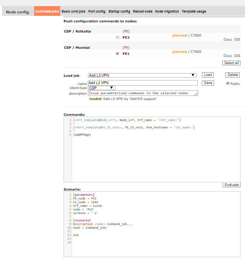The height and width of the screenshot is (260, 245).
Task: Open the client-type CSP dropdown
Action: [x=102, y=88]
